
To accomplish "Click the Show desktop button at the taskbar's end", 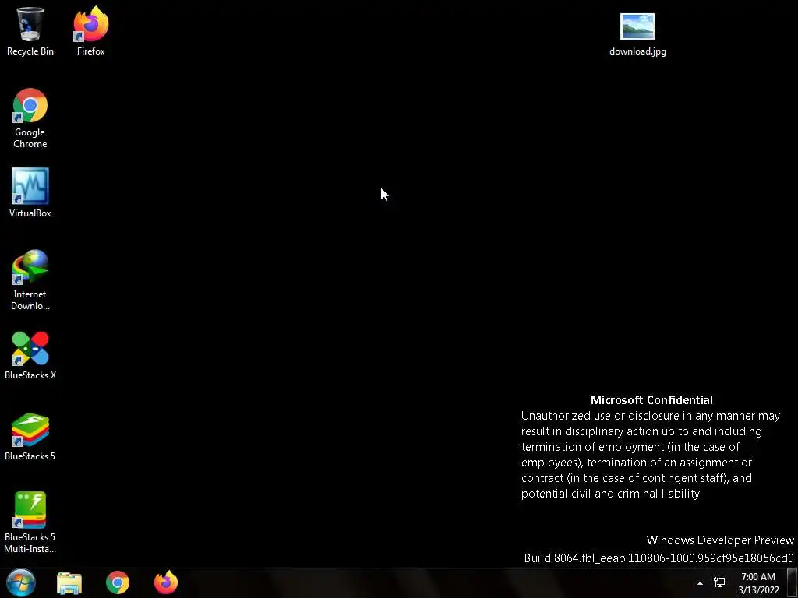I will (793, 582).
